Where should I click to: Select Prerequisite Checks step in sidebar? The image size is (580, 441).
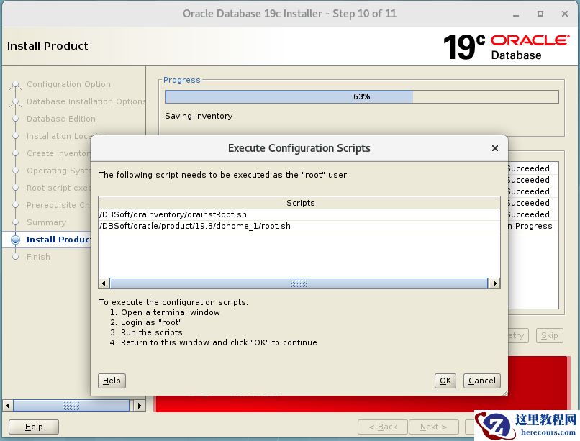tap(58, 205)
